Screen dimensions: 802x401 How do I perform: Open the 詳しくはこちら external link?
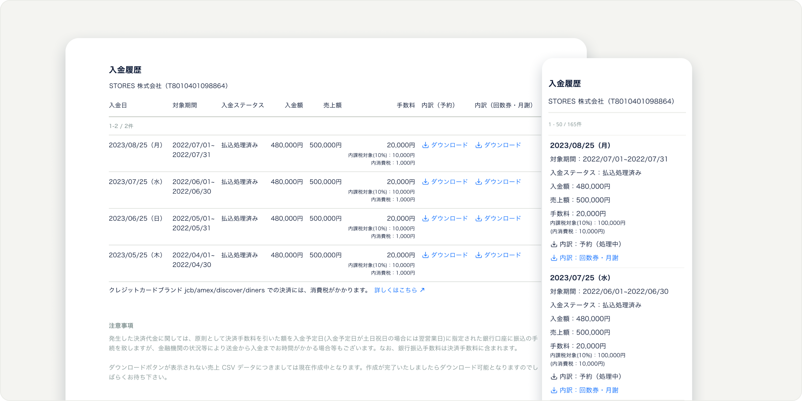(x=396, y=290)
